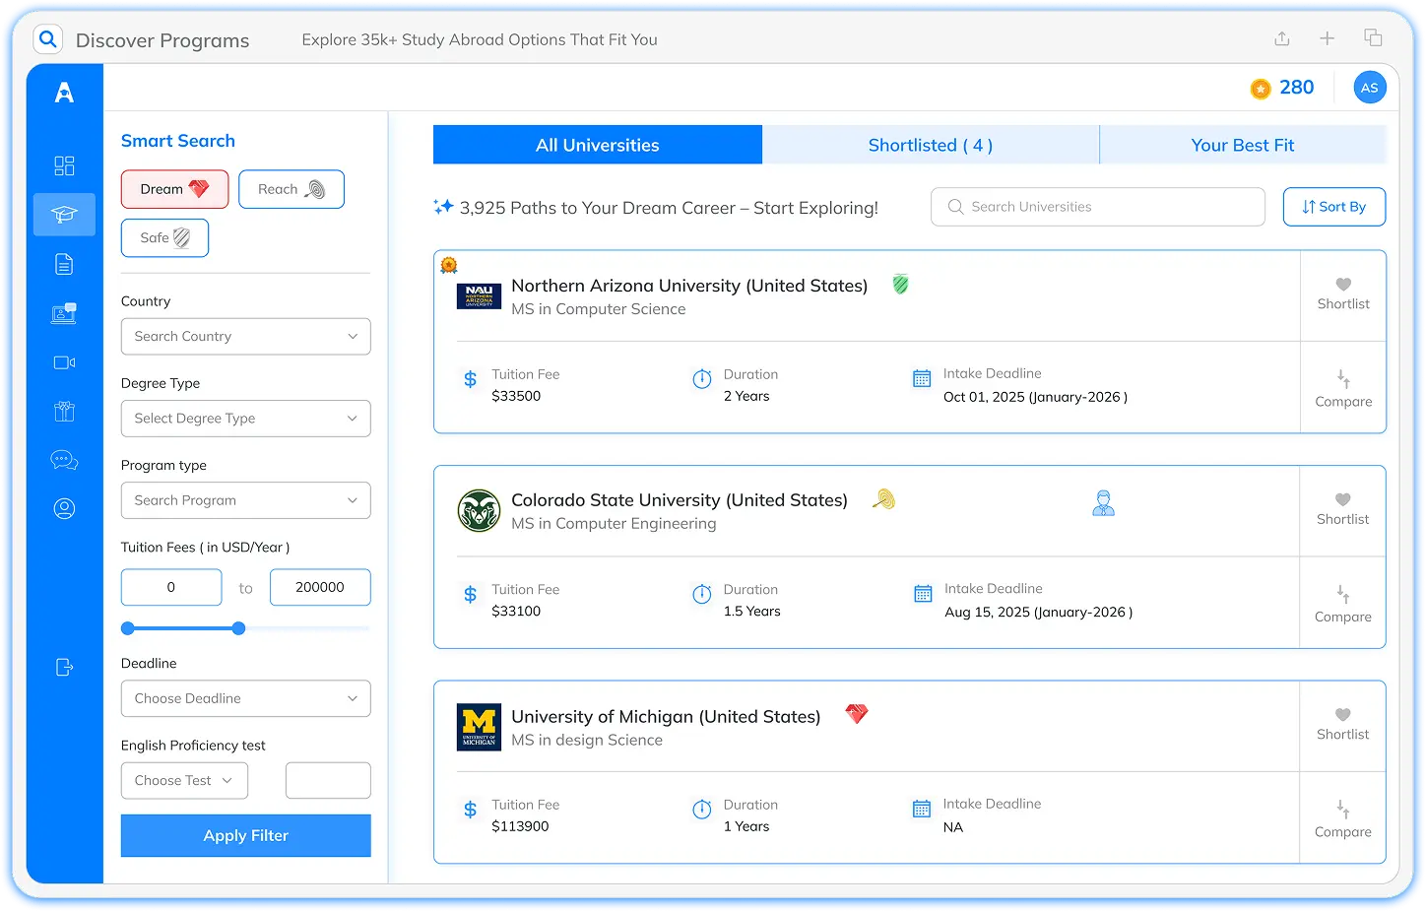
Task: Open the documents icon in sidebar
Action: [64, 264]
